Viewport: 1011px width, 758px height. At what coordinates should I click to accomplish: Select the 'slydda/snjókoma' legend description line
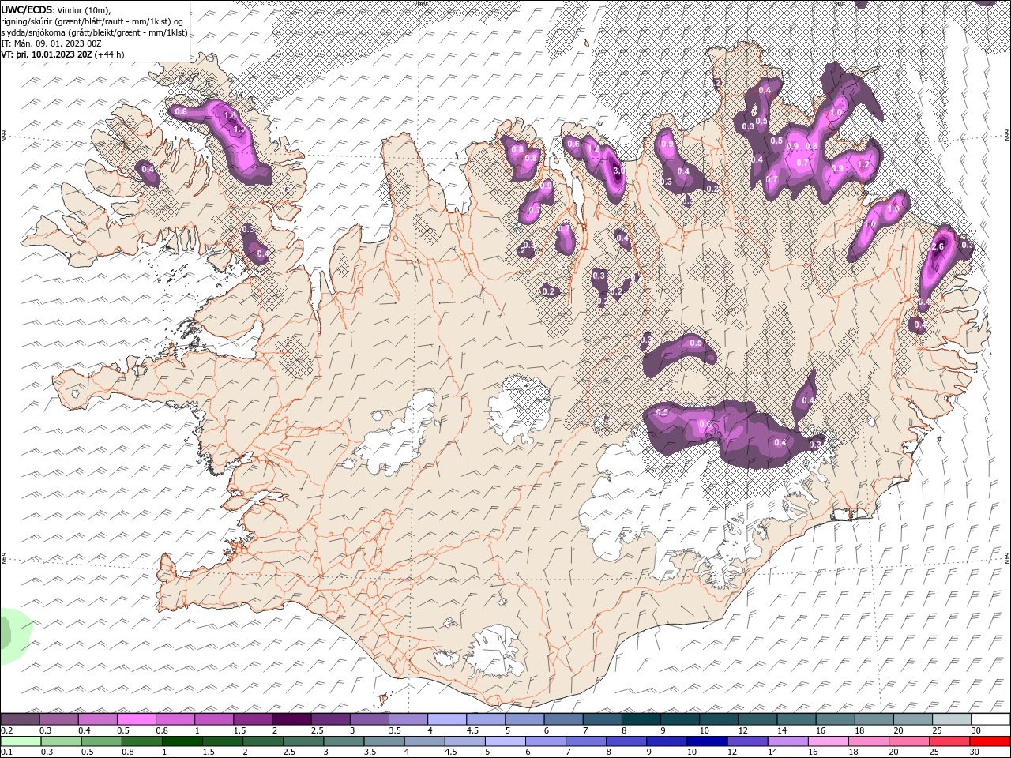pos(95,32)
